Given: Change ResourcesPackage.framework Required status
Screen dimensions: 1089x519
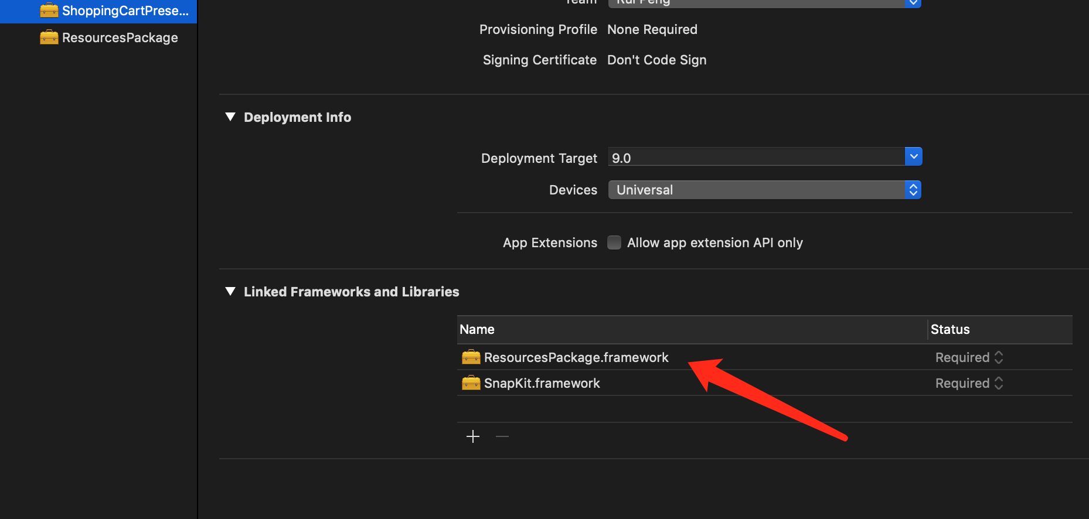Looking at the screenshot, I should click(x=969, y=357).
